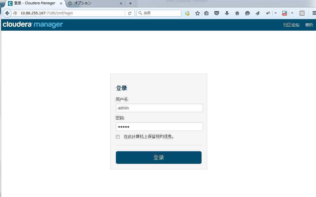Click the 登录 login button

pos(158,157)
